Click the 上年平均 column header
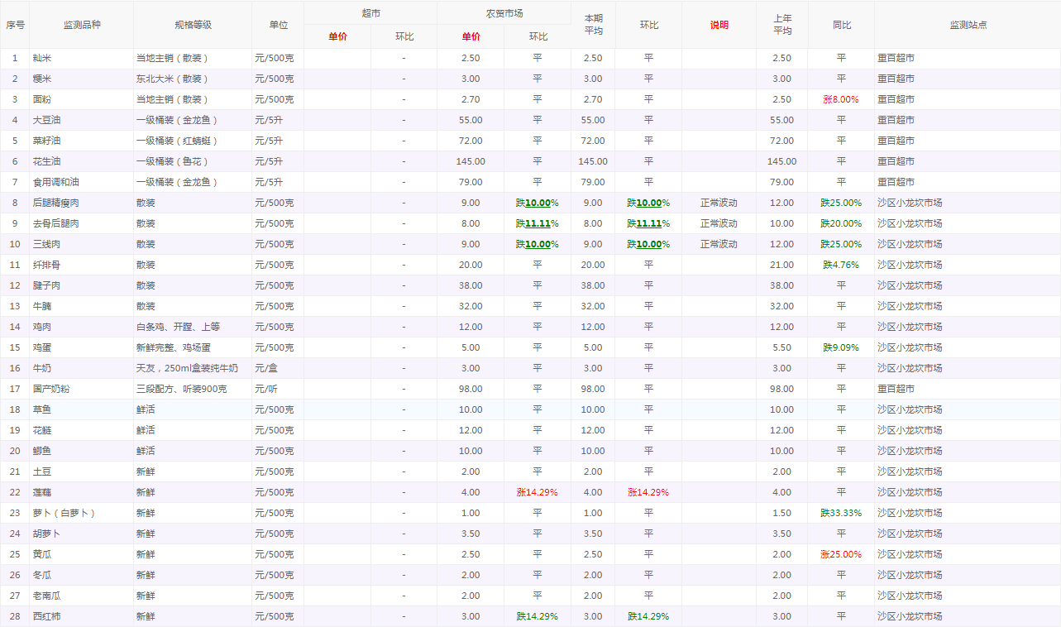The height and width of the screenshot is (627, 1061). tap(782, 25)
